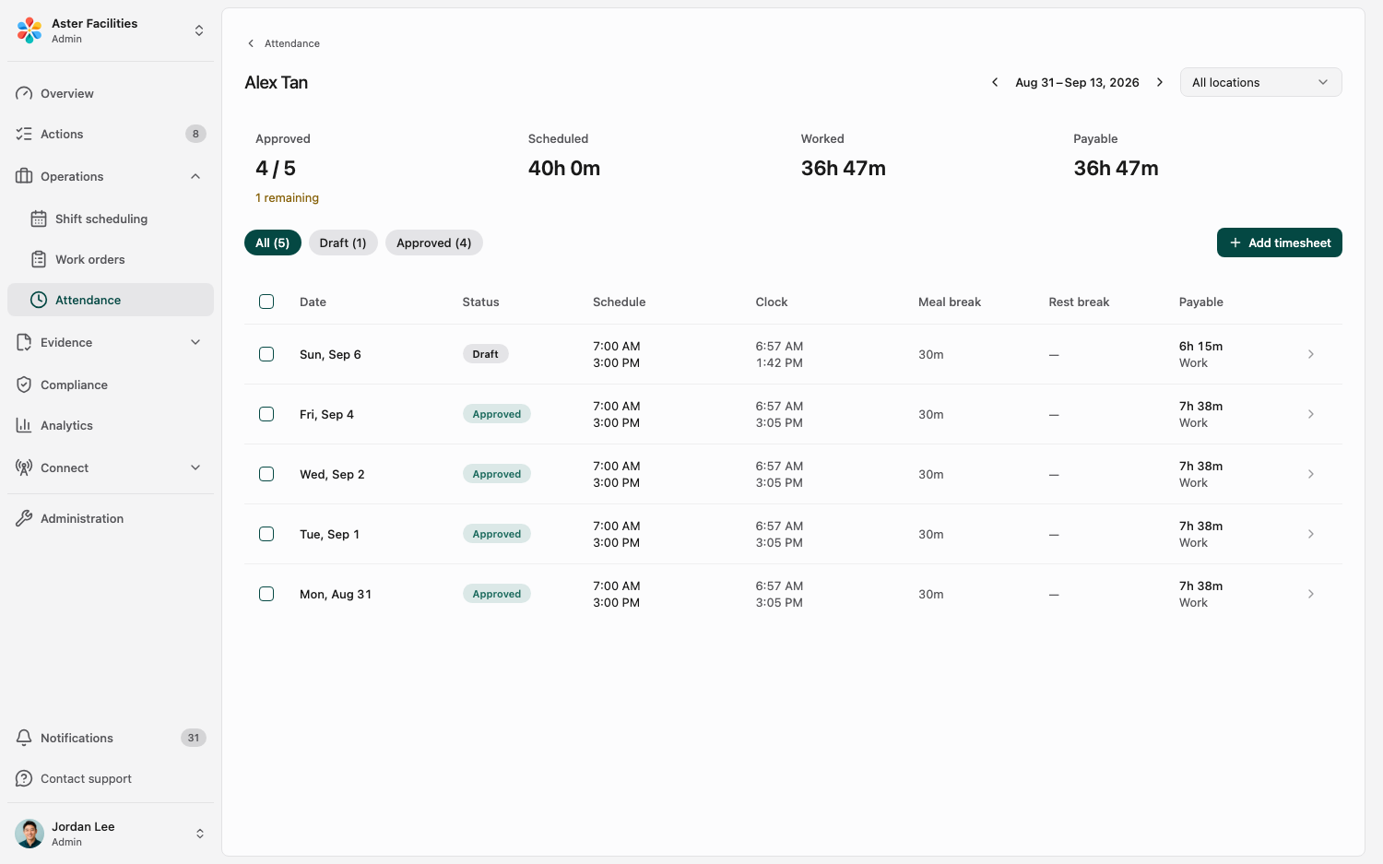Go to next date range arrow
The image size is (1383, 864).
coord(1160,82)
